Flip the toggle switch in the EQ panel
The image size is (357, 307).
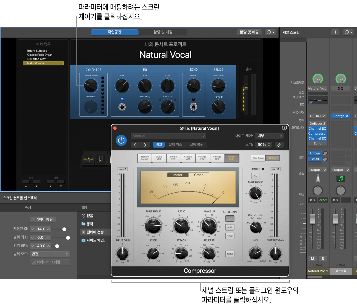122,107
